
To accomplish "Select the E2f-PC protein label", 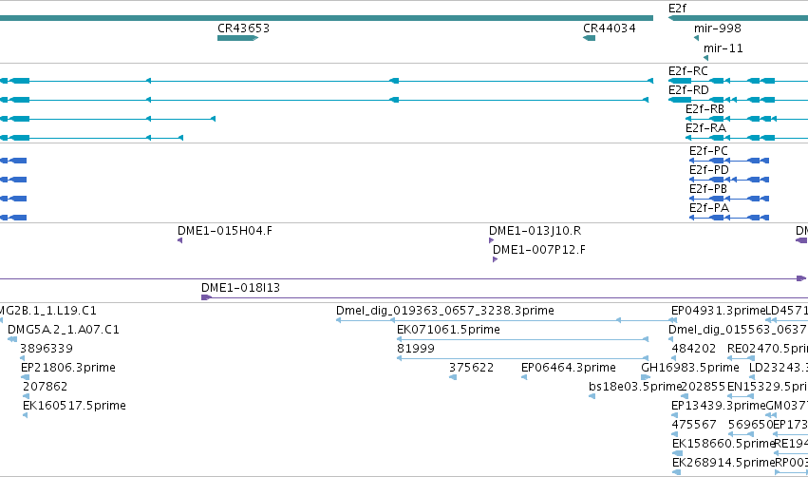I will (x=708, y=151).
